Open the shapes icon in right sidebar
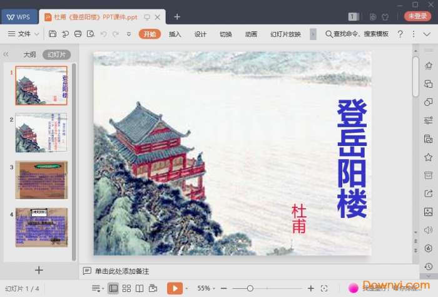 (x=428, y=102)
